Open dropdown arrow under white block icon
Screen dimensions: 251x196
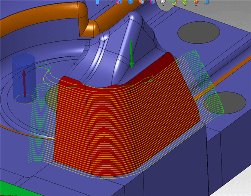click(163, 5)
